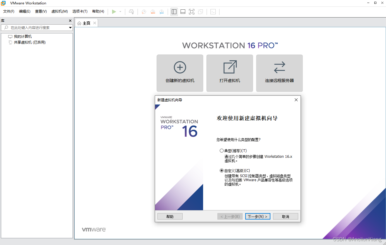Toggle the library sidebar view icon
The image size is (386, 245).
pyautogui.click(x=174, y=12)
